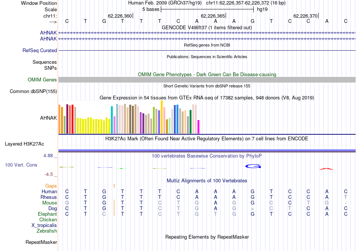
Task: Click the X_tropicalis species label
Action: (x=44, y=225)
